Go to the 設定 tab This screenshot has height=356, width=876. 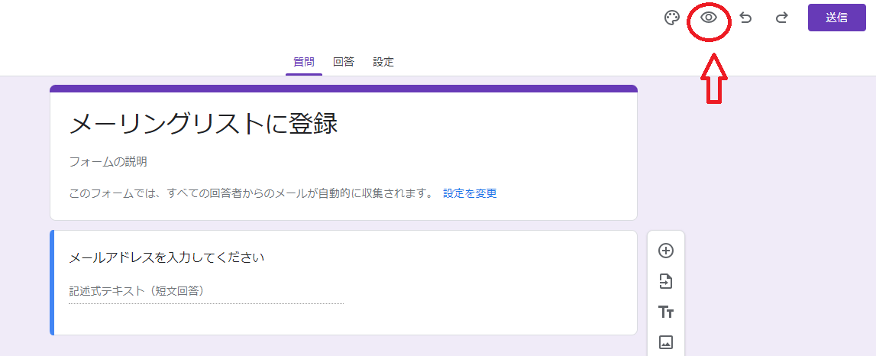pos(383,62)
